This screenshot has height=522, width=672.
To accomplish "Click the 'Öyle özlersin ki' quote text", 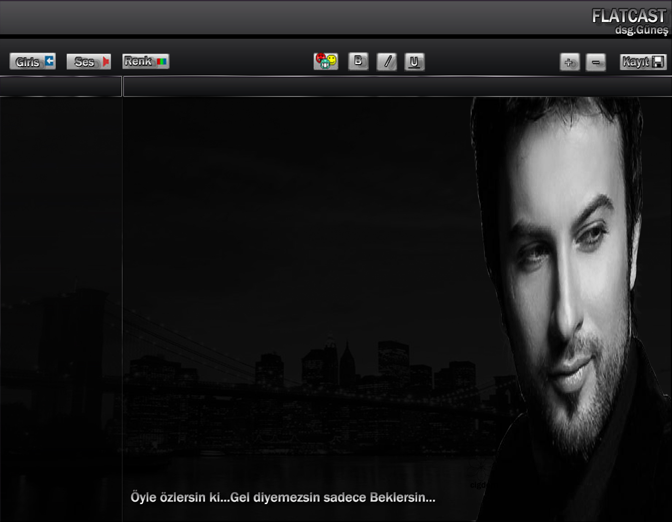I will coord(283,497).
